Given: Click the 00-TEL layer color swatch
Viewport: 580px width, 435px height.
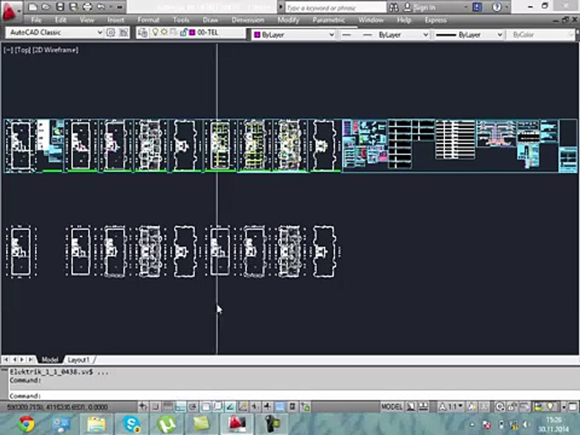Looking at the screenshot, I should coord(192,33).
